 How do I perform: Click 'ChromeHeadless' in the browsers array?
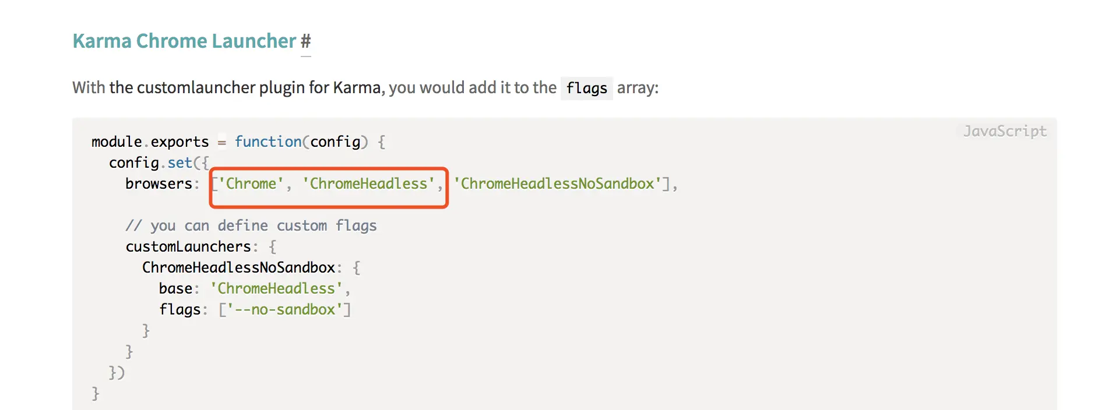click(368, 184)
